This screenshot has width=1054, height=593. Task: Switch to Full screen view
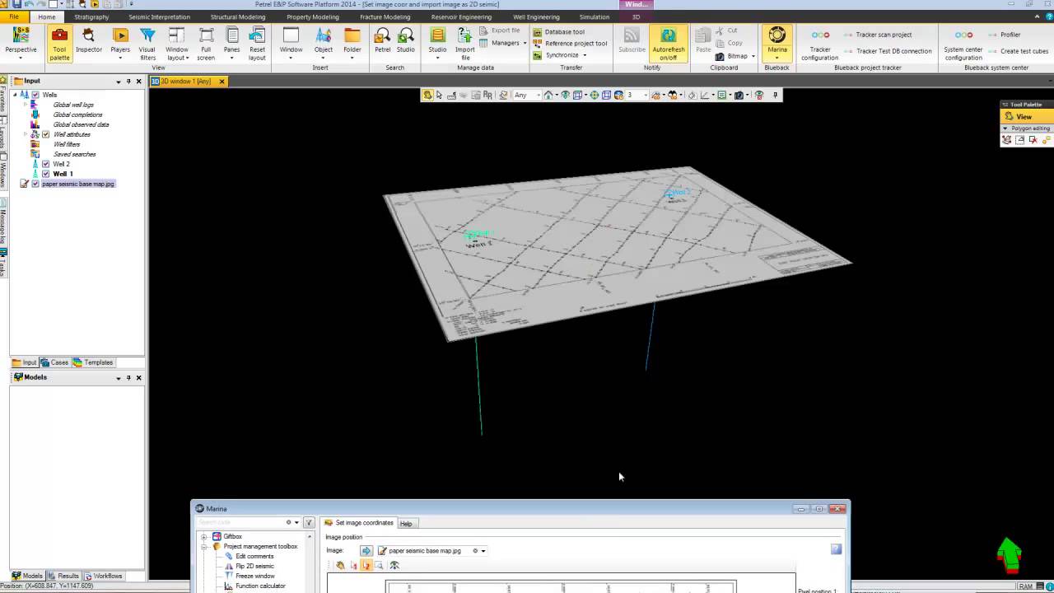point(206,44)
